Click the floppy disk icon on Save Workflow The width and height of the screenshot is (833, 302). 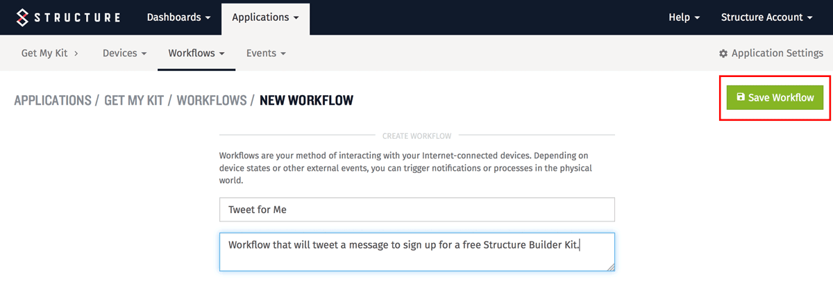741,97
